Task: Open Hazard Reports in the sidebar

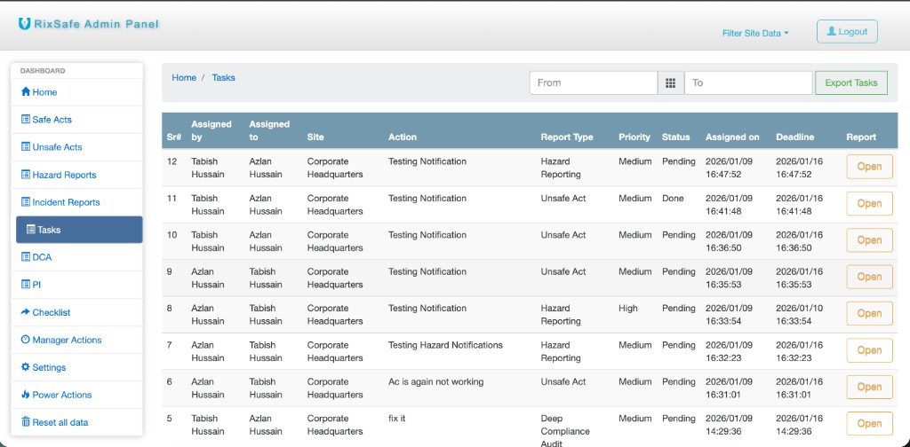Action: pyautogui.click(x=76, y=175)
